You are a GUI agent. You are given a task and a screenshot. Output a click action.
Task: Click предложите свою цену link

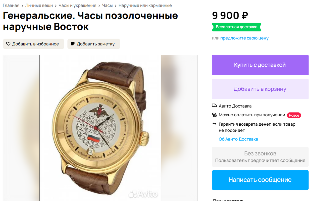coord(244,38)
